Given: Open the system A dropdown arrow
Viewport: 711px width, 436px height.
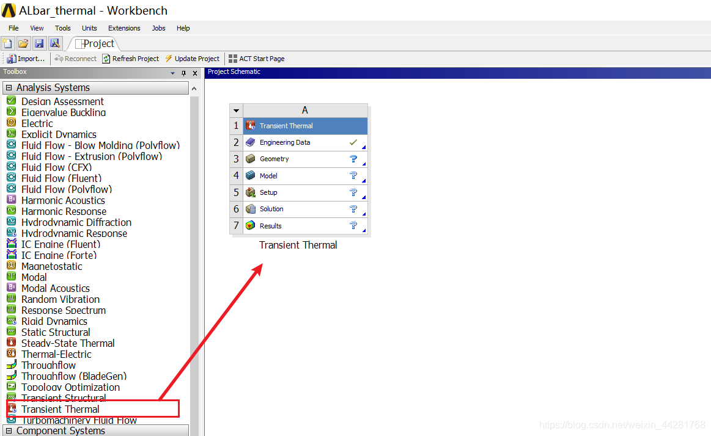Looking at the screenshot, I should tap(236, 111).
